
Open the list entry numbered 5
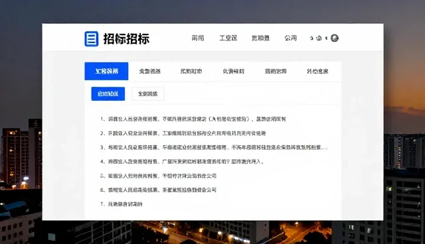tap(158, 176)
